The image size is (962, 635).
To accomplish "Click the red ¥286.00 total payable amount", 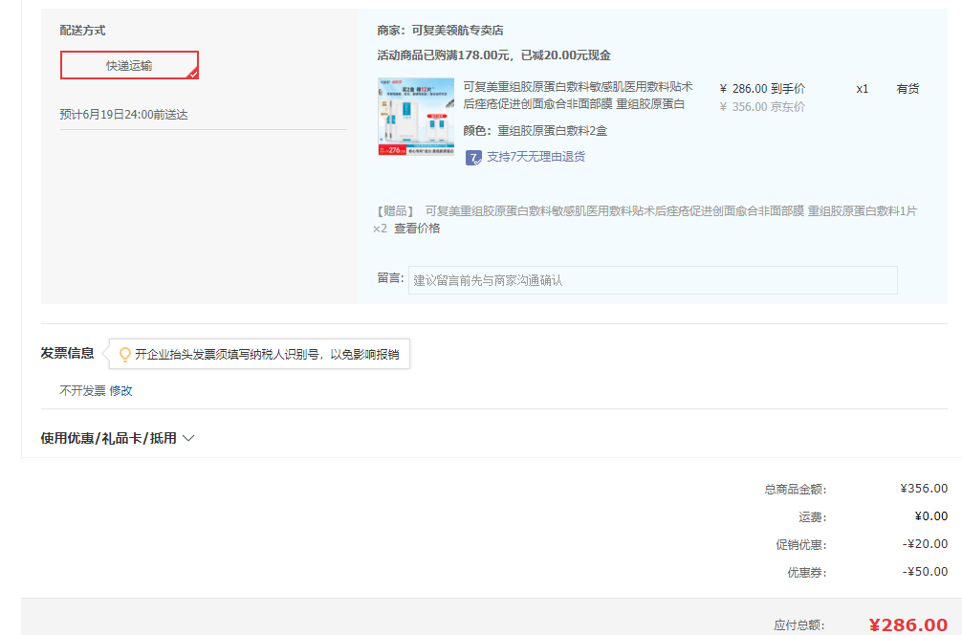I will coord(907,624).
